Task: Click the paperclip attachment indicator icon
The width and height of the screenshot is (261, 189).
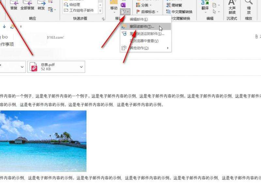Action: 256,36
